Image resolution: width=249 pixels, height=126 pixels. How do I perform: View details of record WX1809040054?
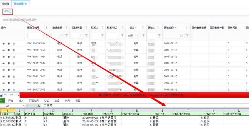coord(4,43)
